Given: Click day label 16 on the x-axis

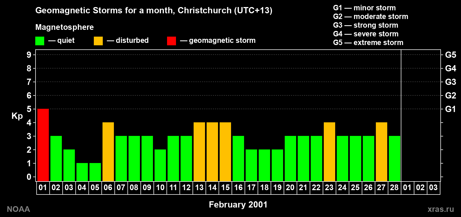Looking at the screenshot, I should point(238,187).
